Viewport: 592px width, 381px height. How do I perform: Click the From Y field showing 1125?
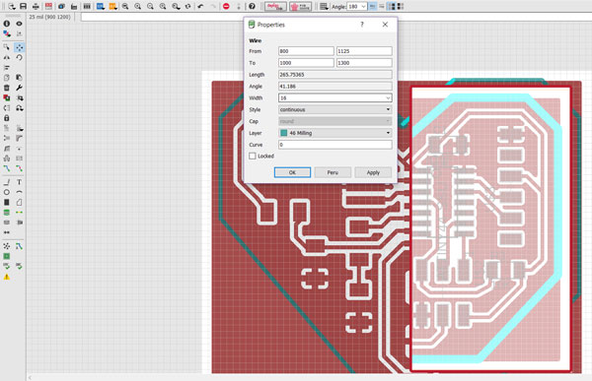click(x=364, y=51)
